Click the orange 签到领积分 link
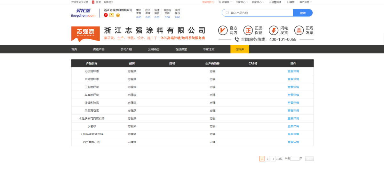The height and width of the screenshot is (179, 384). (x=208, y=2)
